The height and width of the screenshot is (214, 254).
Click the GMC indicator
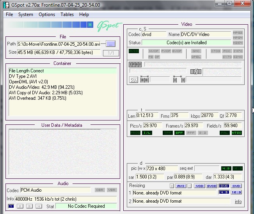pos(196,51)
